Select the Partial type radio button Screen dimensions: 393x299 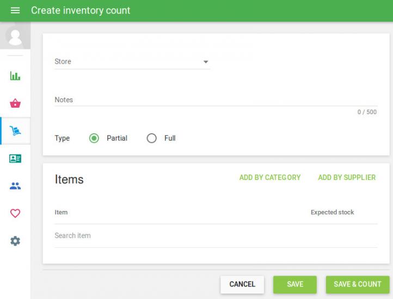pos(94,138)
